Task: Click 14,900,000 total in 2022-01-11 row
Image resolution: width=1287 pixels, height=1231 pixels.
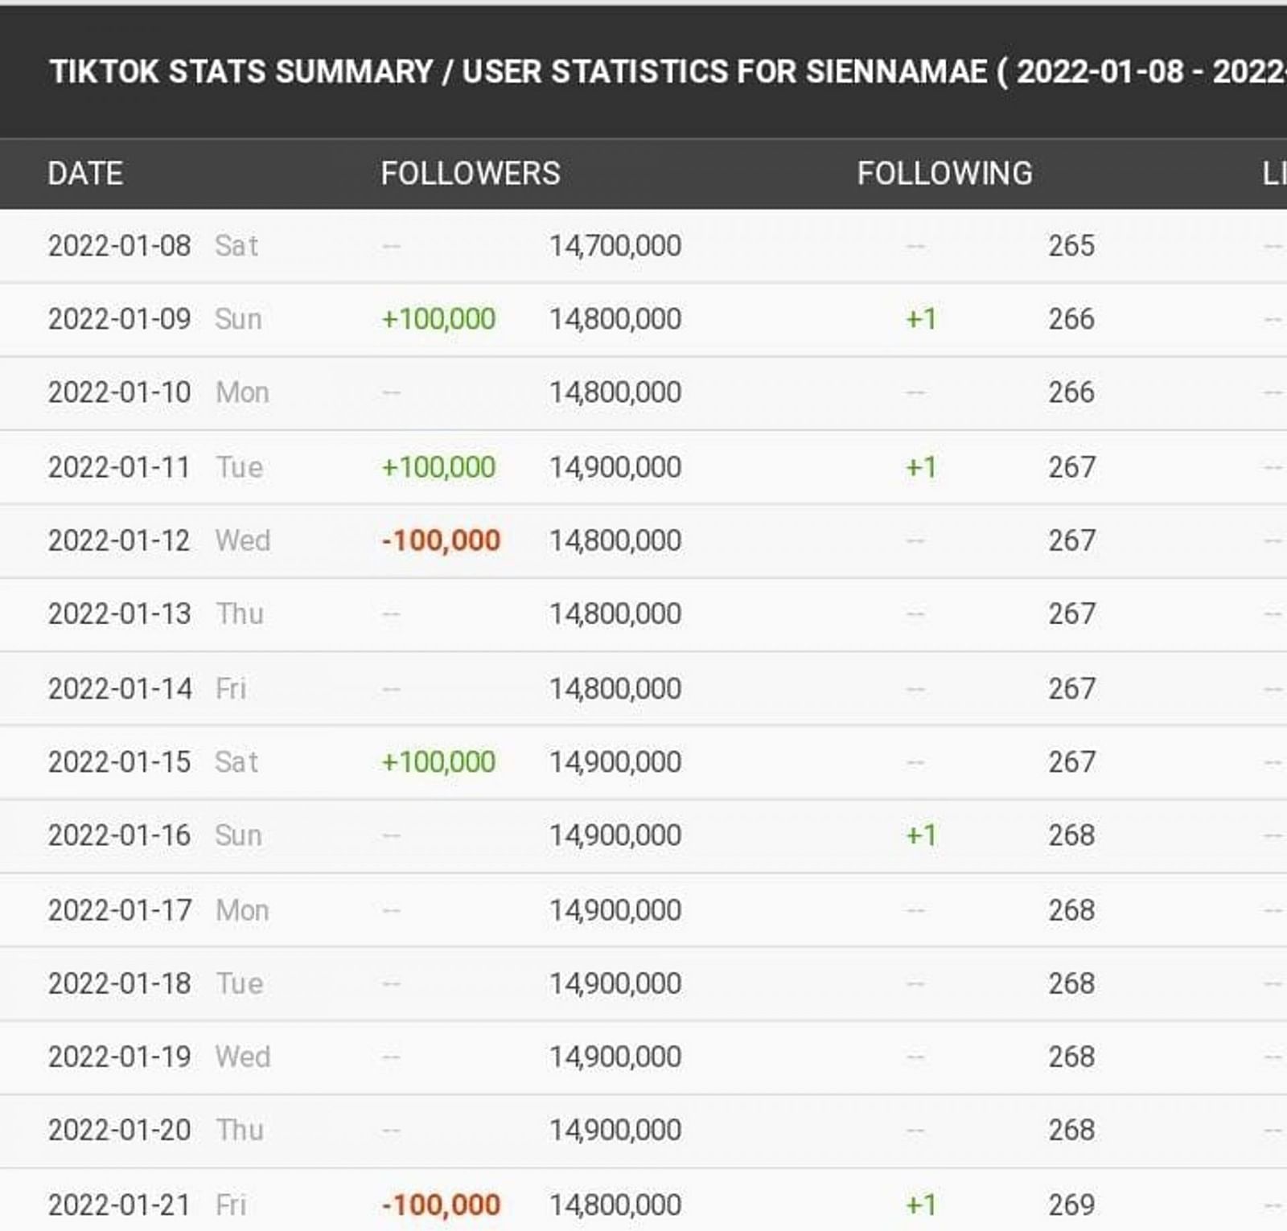Action: [615, 467]
